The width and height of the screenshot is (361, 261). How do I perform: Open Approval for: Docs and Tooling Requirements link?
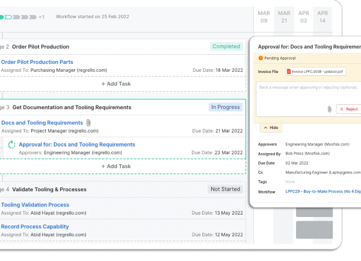coord(77,145)
